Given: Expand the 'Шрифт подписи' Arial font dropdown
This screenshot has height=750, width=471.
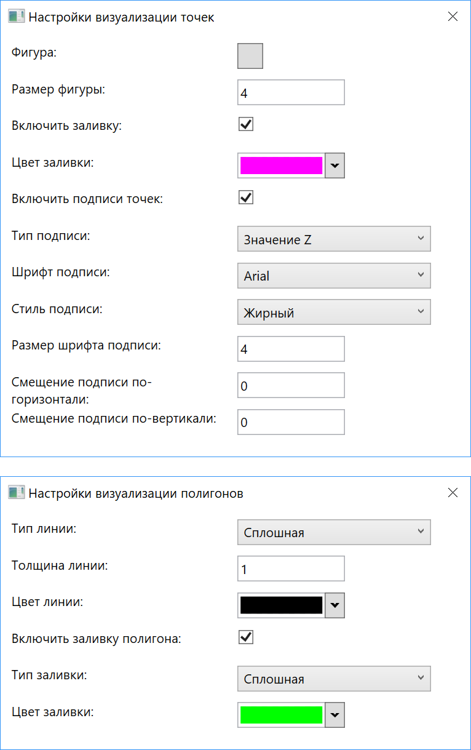Looking at the screenshot, I should pyautogui.click(x=334, y=276).
